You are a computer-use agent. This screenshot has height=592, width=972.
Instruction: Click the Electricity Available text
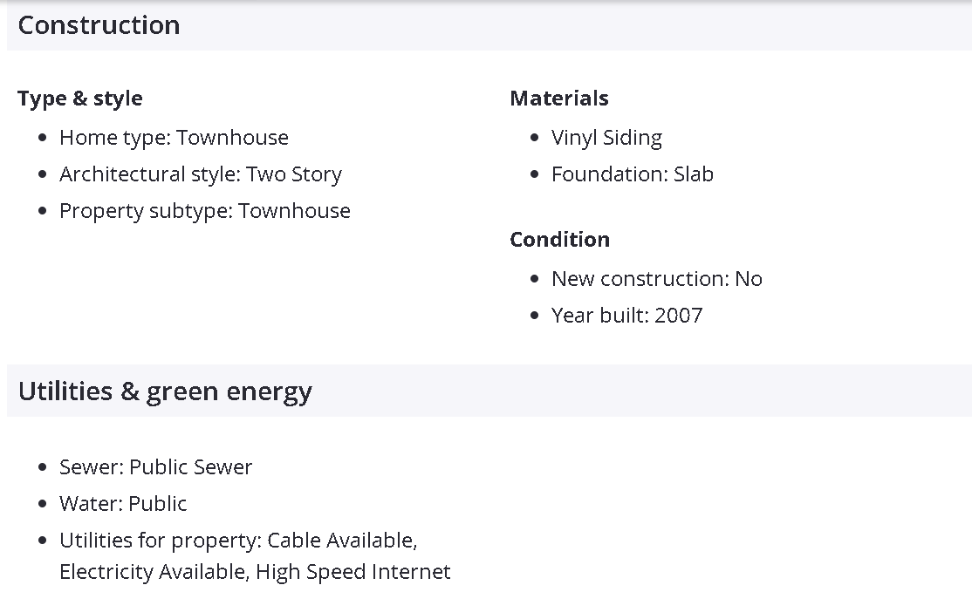tap(154, 572)
